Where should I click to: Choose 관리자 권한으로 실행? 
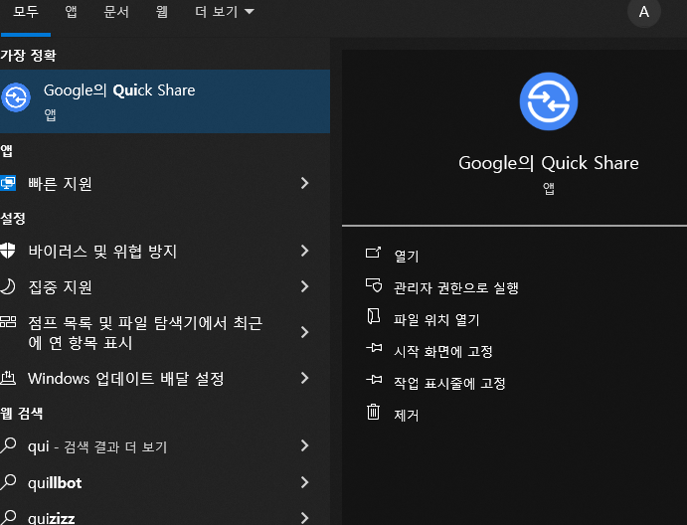point(455,288)
